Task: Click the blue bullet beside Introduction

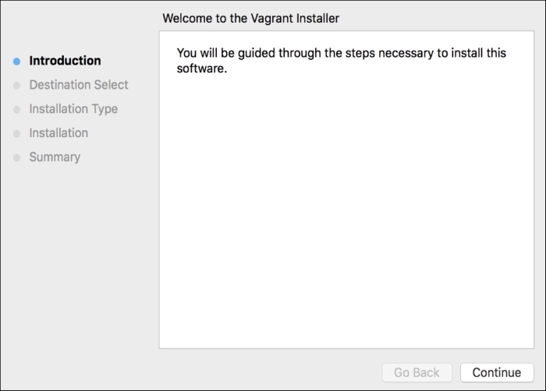Action: pyautogui.click(x=16, y=62)
